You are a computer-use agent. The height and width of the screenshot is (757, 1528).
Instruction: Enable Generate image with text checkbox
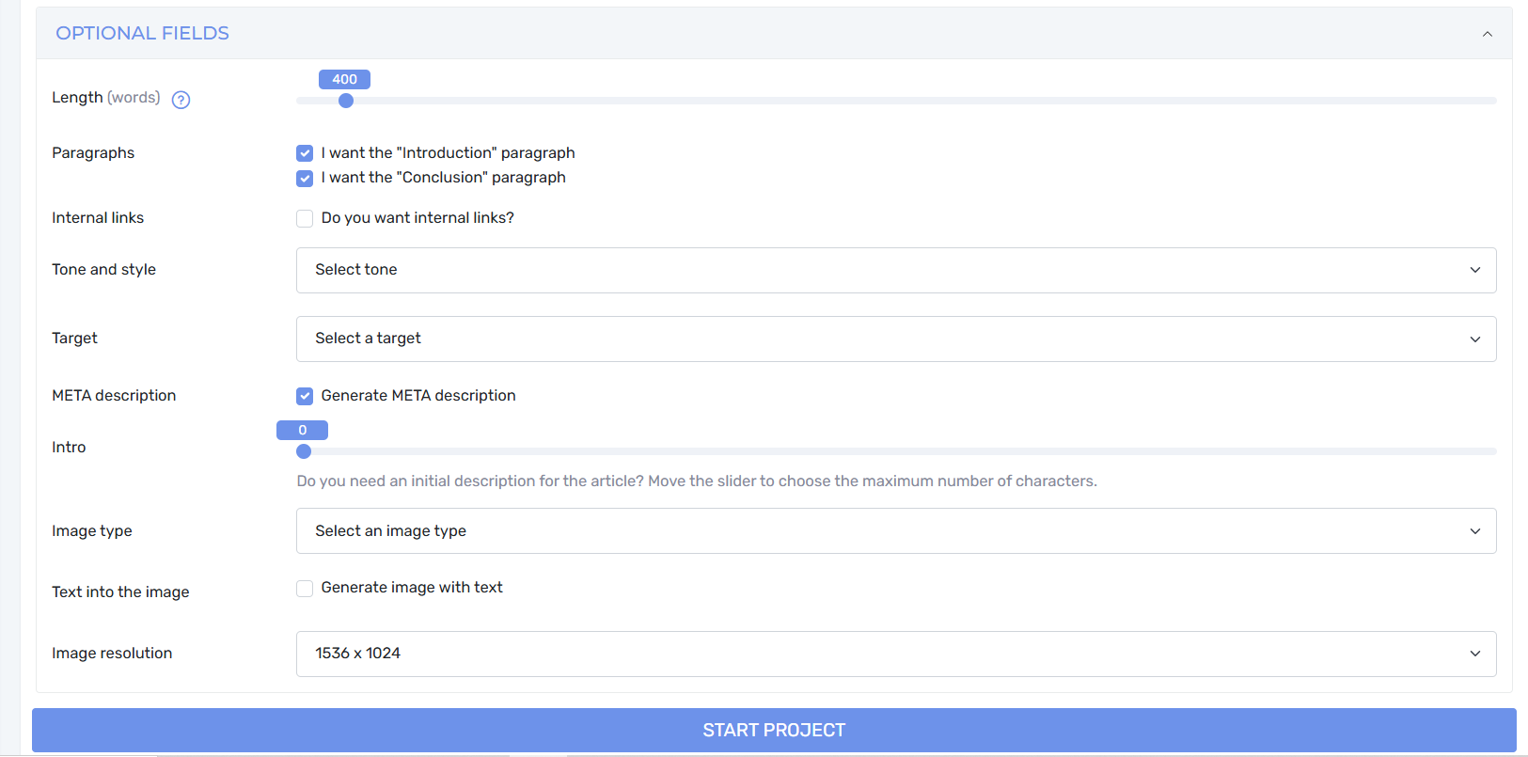coord(305,589)
